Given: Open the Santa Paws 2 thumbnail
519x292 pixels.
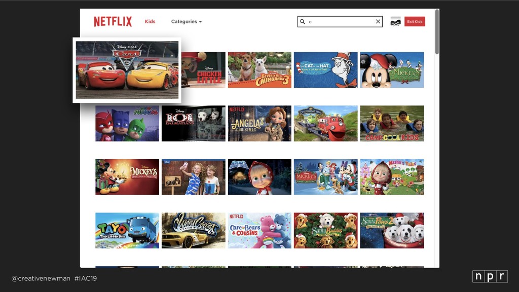Looking at the screenshot, I should tap(392, 231).
